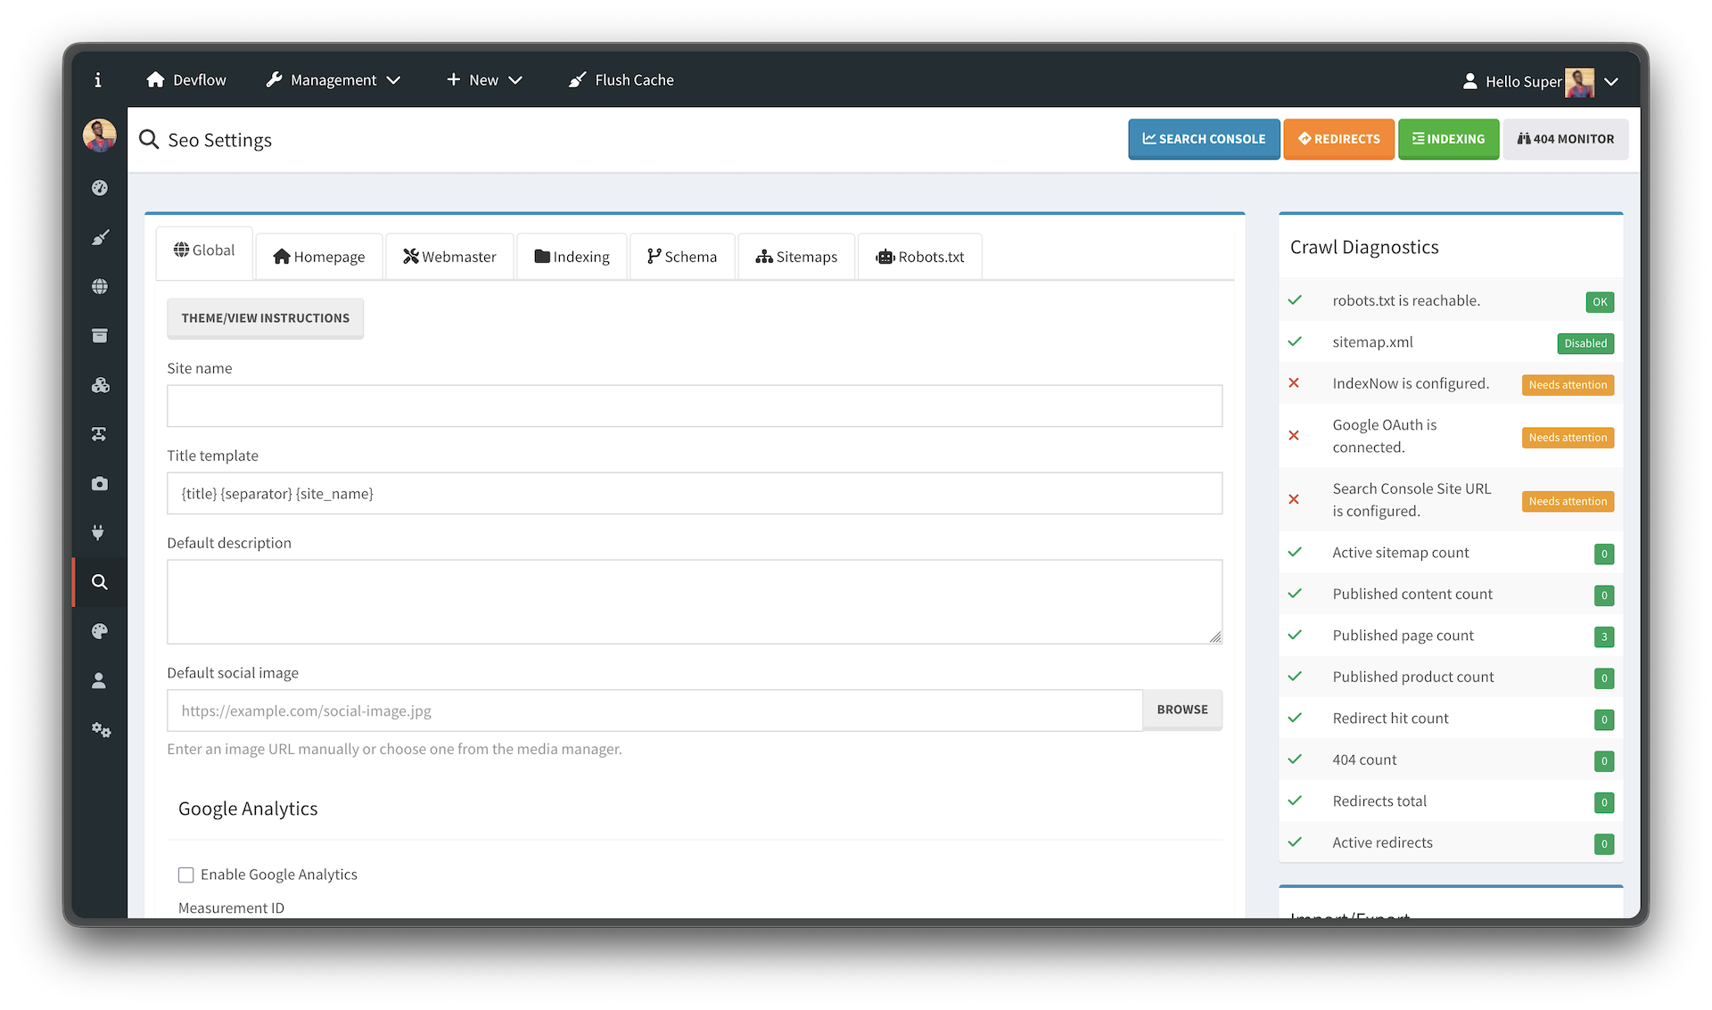Viewport: 1712px width, 1010px height.
Task: Click the Published product count row text
Action: tap(1413, 677)
